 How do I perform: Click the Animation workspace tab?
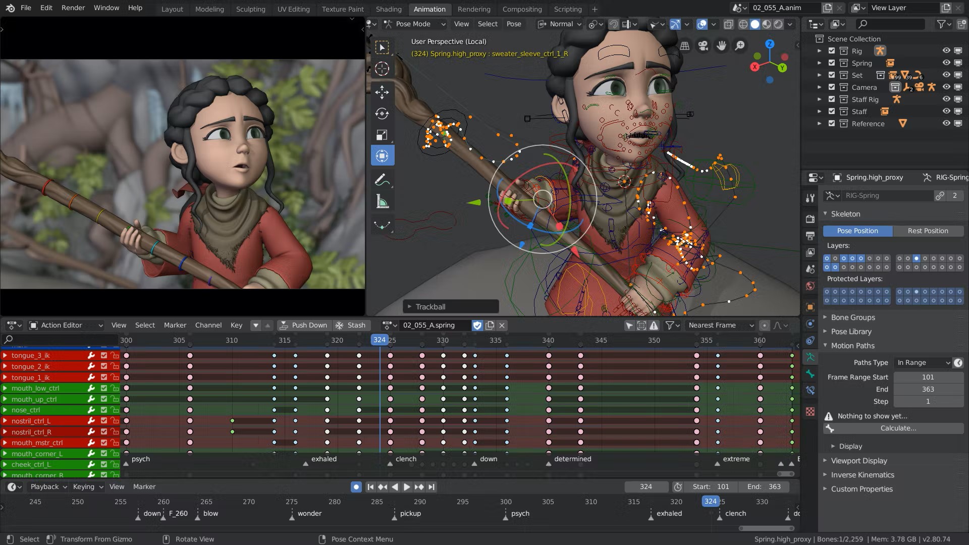(429, 9)
